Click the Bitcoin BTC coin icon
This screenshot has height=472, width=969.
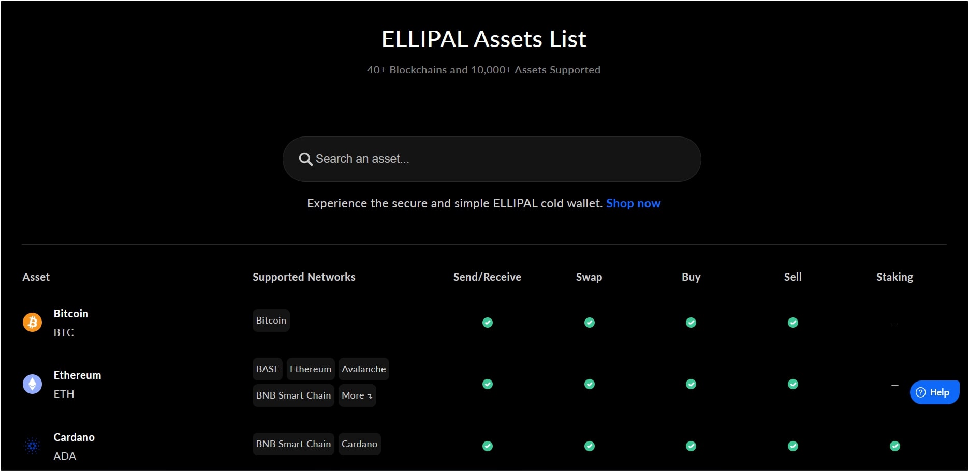click(x=32, y=322)
